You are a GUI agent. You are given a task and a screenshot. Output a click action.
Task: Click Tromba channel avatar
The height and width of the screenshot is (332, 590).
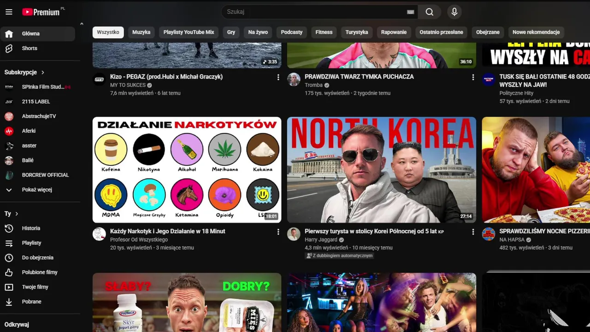click(x=294, y=80)
